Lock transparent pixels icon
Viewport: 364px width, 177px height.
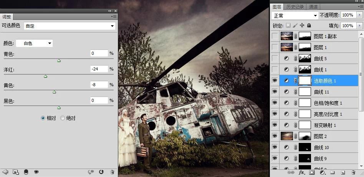click(x=288, y=25)
